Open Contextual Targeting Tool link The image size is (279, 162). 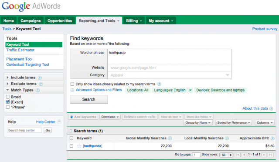[27, 64]
